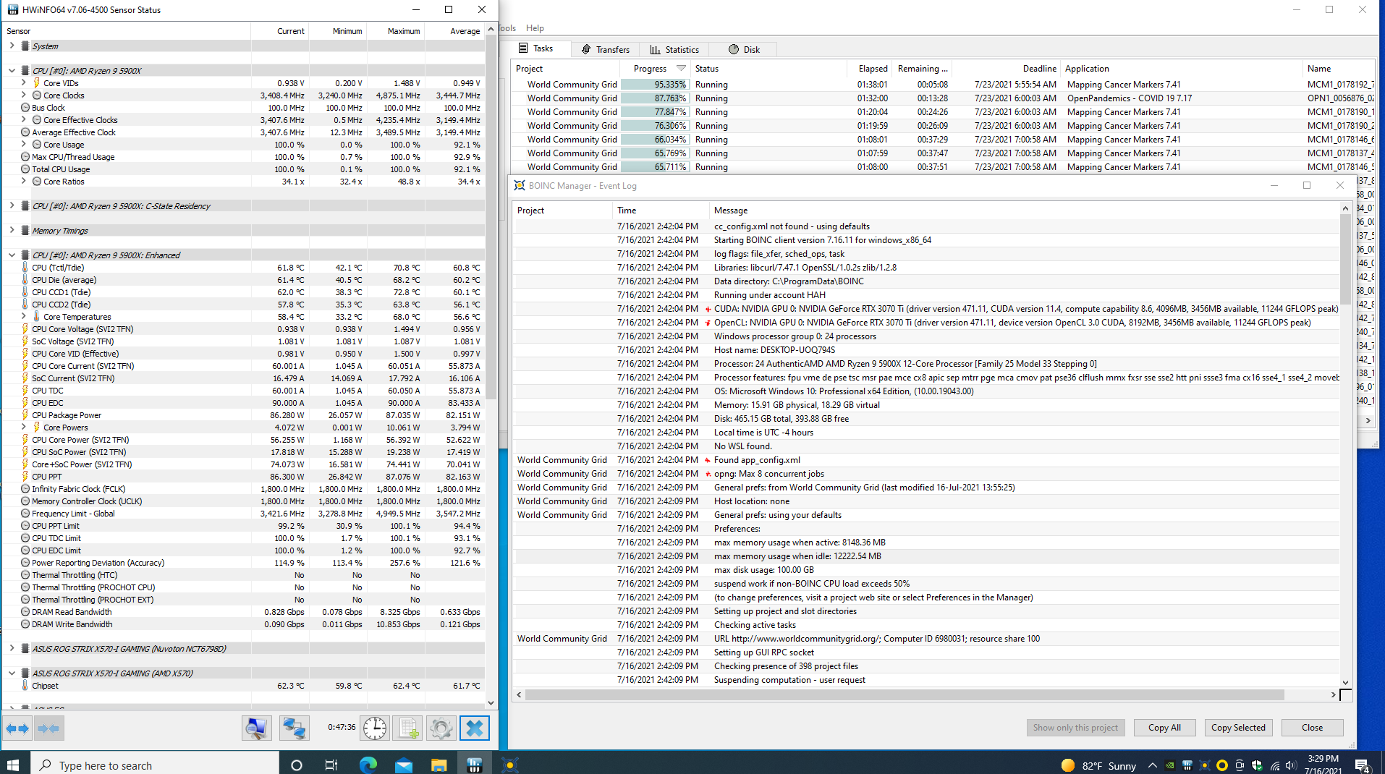
Task: Click Copy Selected button in Event Log
Action: [1238, 728]
